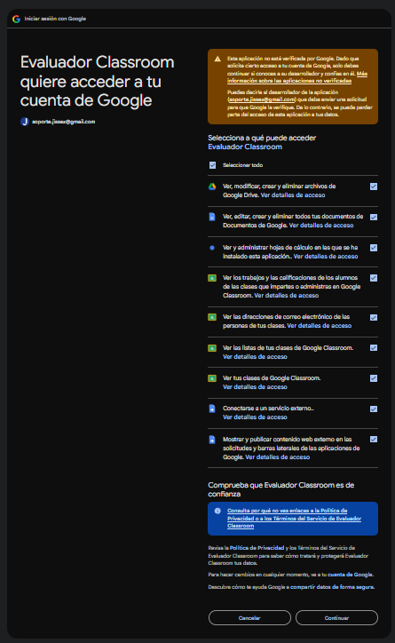Click 'Comprueba que Evaluador Classroom es de confianza' heading
The image size is (395, 643).
point(281,489)
